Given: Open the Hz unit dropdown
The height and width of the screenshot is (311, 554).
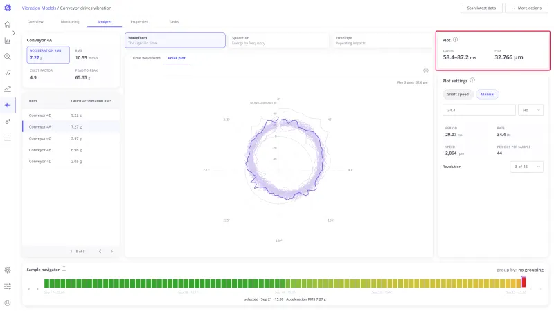Looking at the screenshot, I should (x=530, y=110).
